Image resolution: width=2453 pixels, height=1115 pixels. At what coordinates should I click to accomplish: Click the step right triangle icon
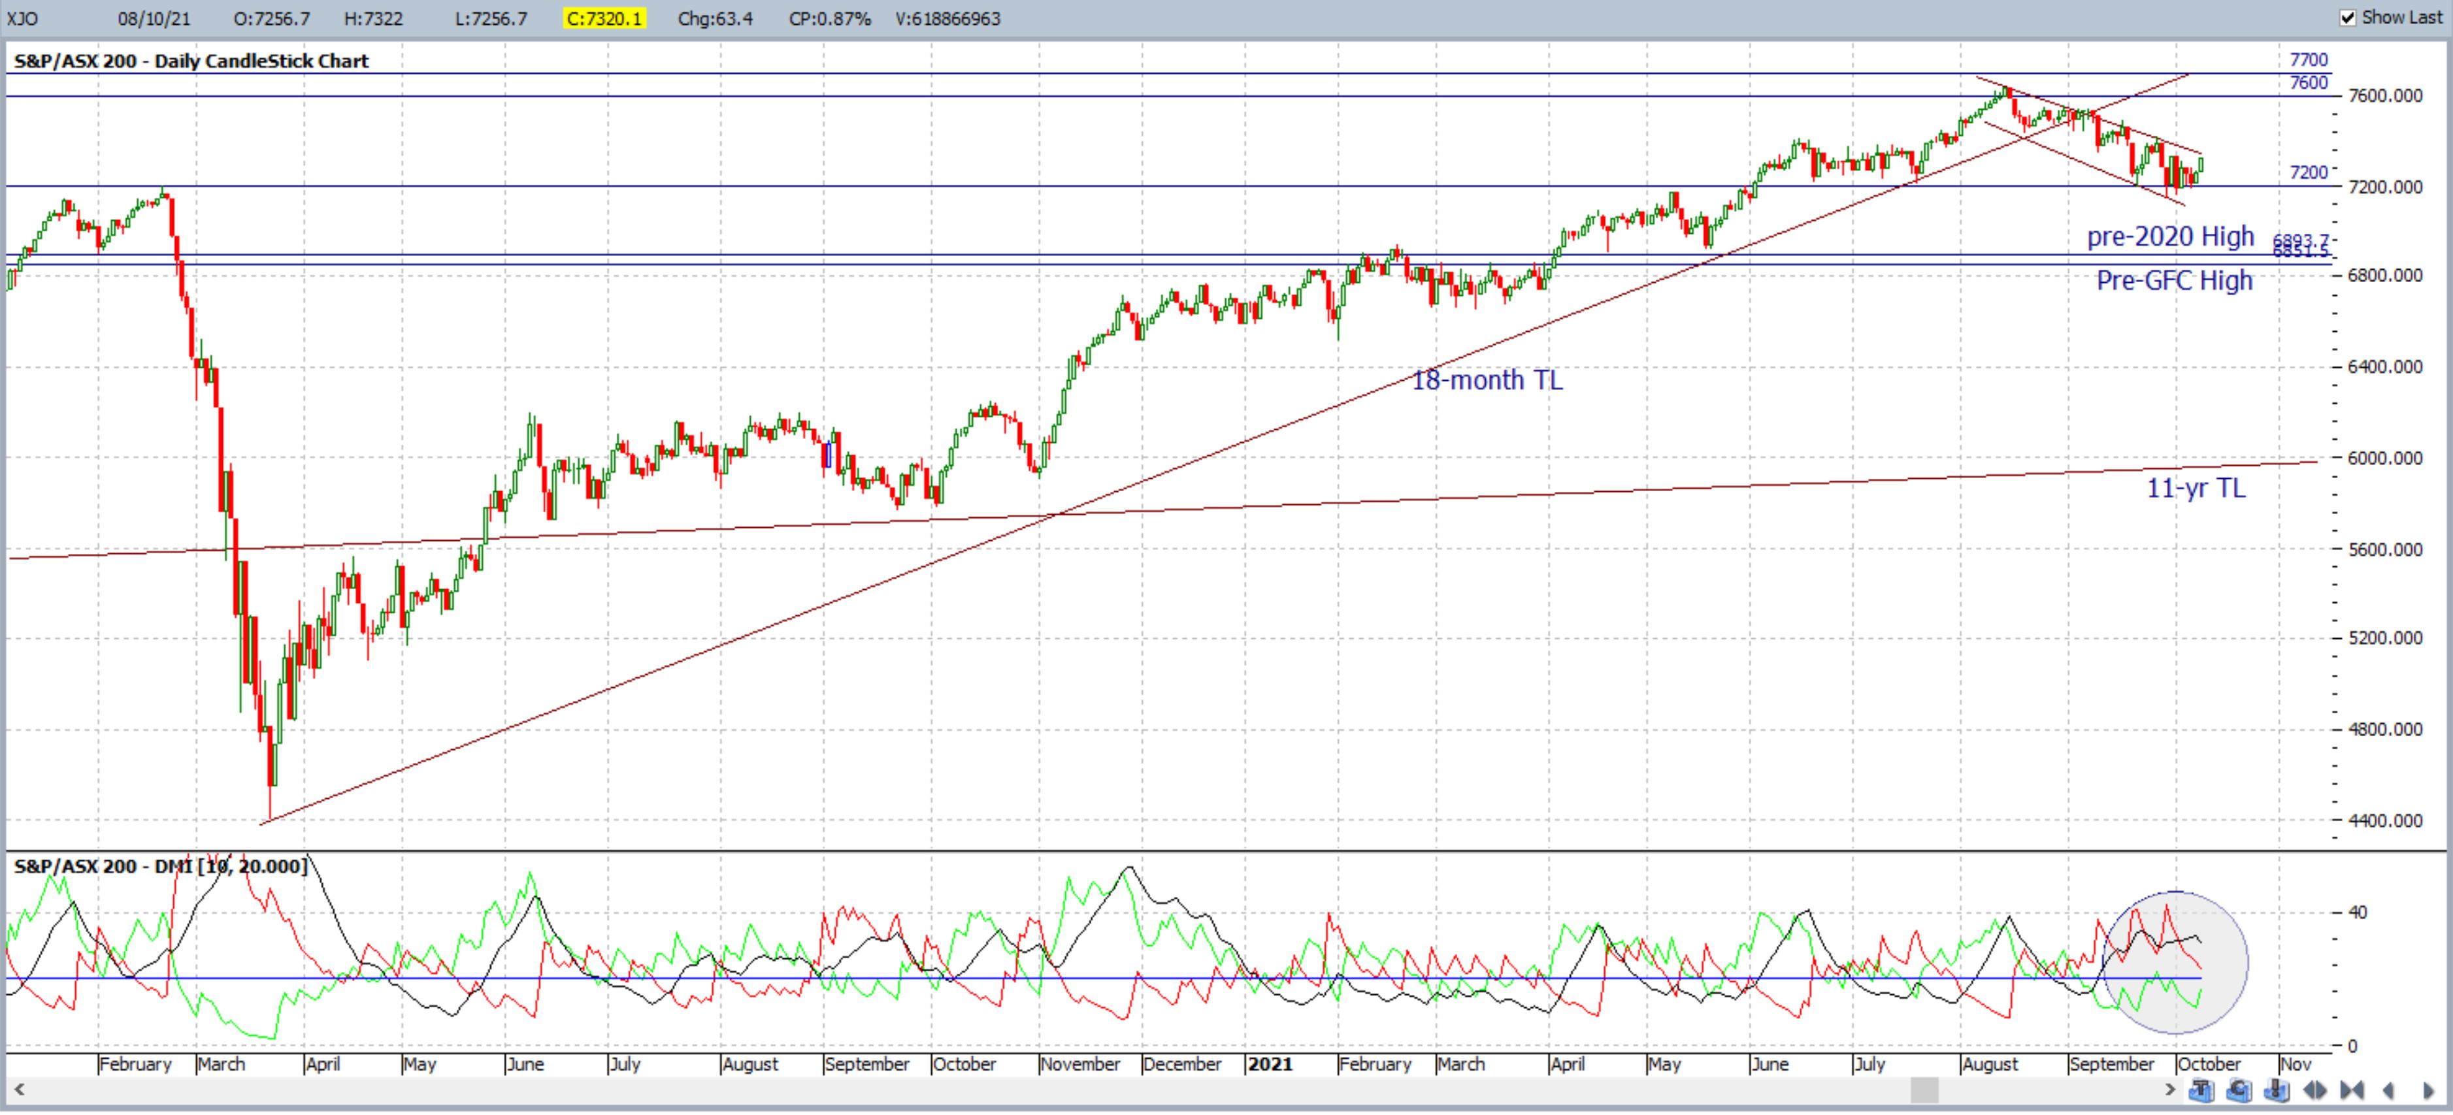click(2428, 1090)
